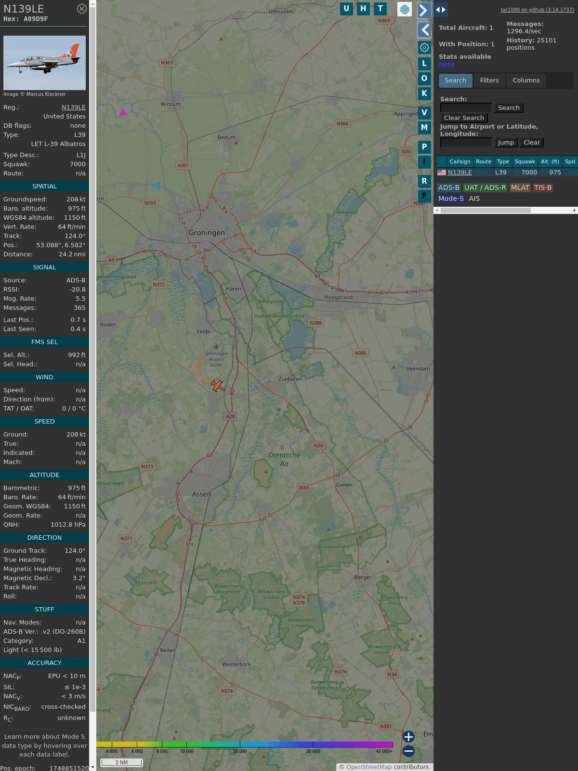Click the US flag in N139LE row
The width and height of the screenshot is (578, 771).
tap(442, 173)
